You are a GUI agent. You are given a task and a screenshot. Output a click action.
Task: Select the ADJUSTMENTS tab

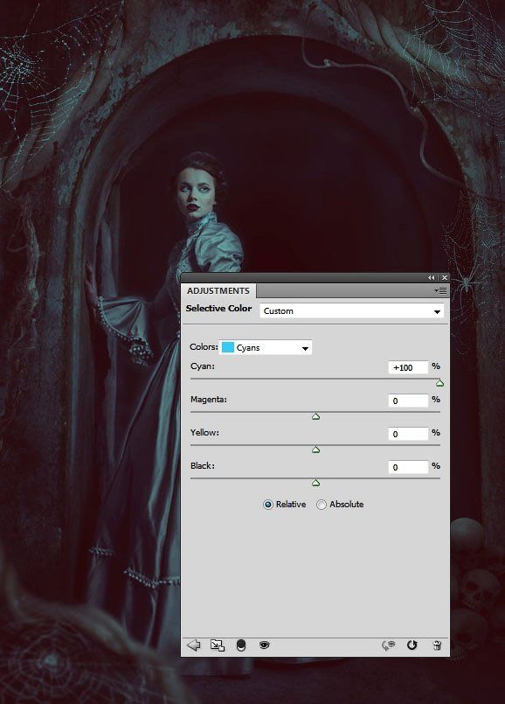pos(218,291)
